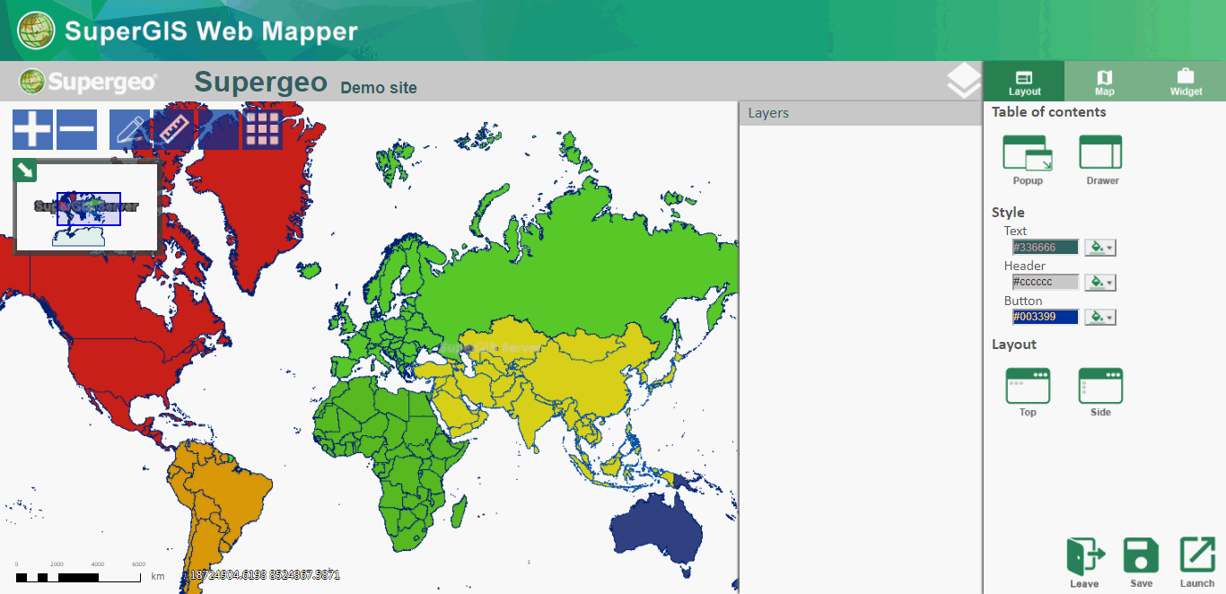The image size is (1226, 594).
Task: Open the Header color picker dropdown
Action: pos(1100,283)
